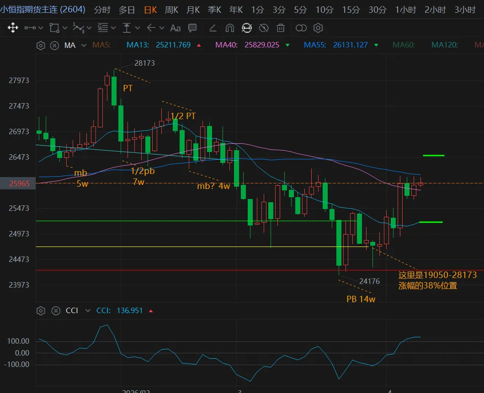Toggle the magnet snap tool
This screenshot has height=393, width=484.
pos(229,28)
